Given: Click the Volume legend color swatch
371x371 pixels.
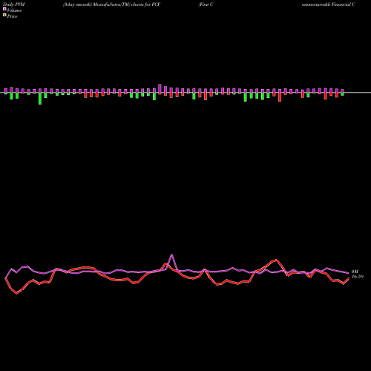Looking at the screenshot, I should click(x=4, y=9).
